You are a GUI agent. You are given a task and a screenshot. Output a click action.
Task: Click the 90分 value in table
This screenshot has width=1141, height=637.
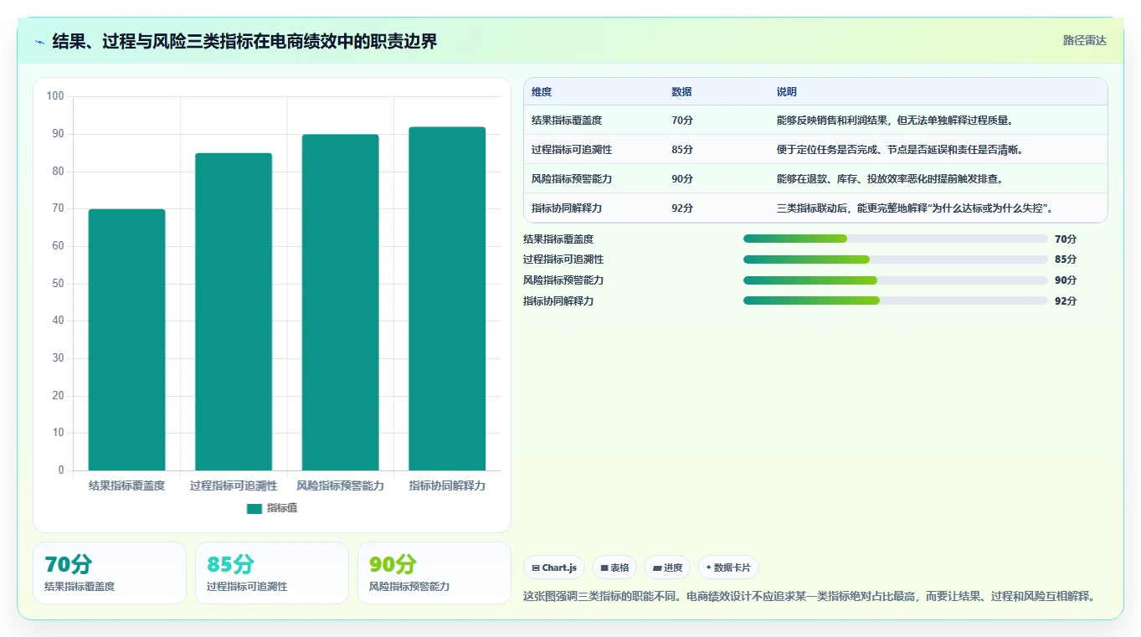[682, 179]
